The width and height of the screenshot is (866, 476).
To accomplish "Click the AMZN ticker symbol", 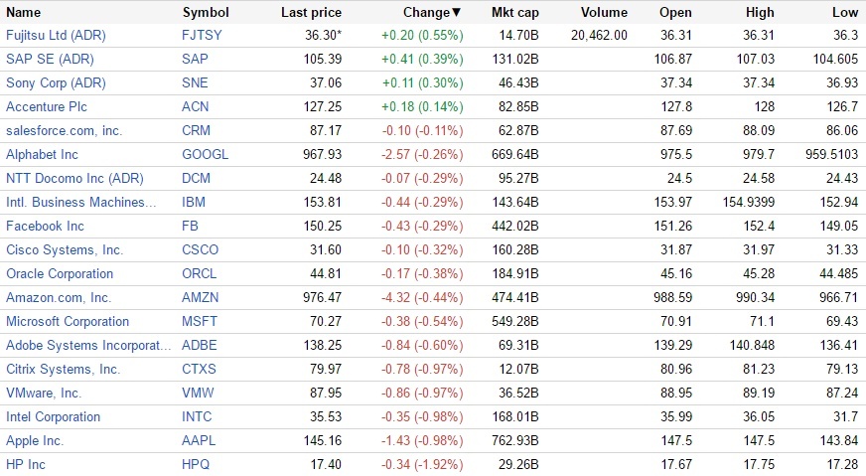I will click(201, 297).
